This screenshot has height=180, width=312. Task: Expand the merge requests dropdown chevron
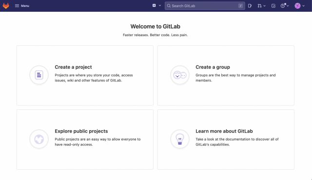click(264, 6)
